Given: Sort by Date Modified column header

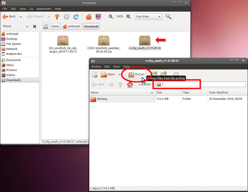Looking at the screenshot, I should (x=228, y=92).
